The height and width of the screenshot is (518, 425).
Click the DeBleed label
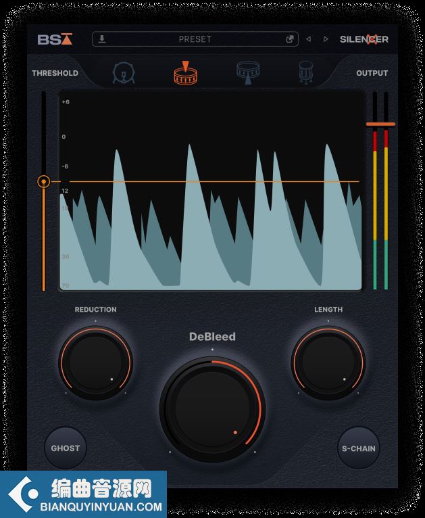212,336
